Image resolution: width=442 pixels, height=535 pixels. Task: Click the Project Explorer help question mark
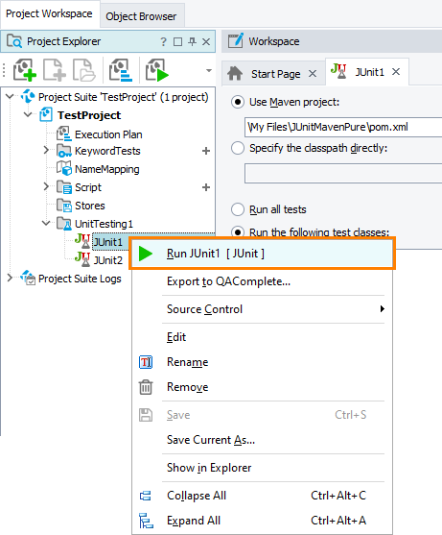click(163, 42)
